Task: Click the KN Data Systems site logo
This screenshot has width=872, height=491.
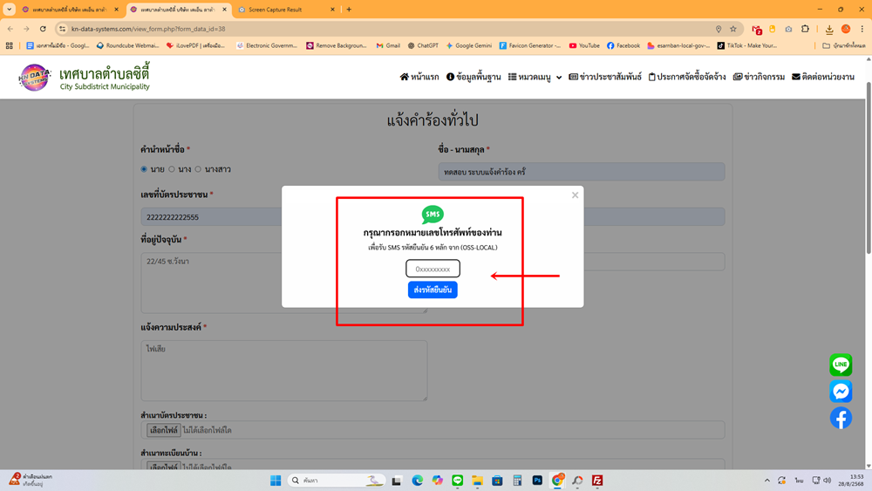Action: pos(35,77)
